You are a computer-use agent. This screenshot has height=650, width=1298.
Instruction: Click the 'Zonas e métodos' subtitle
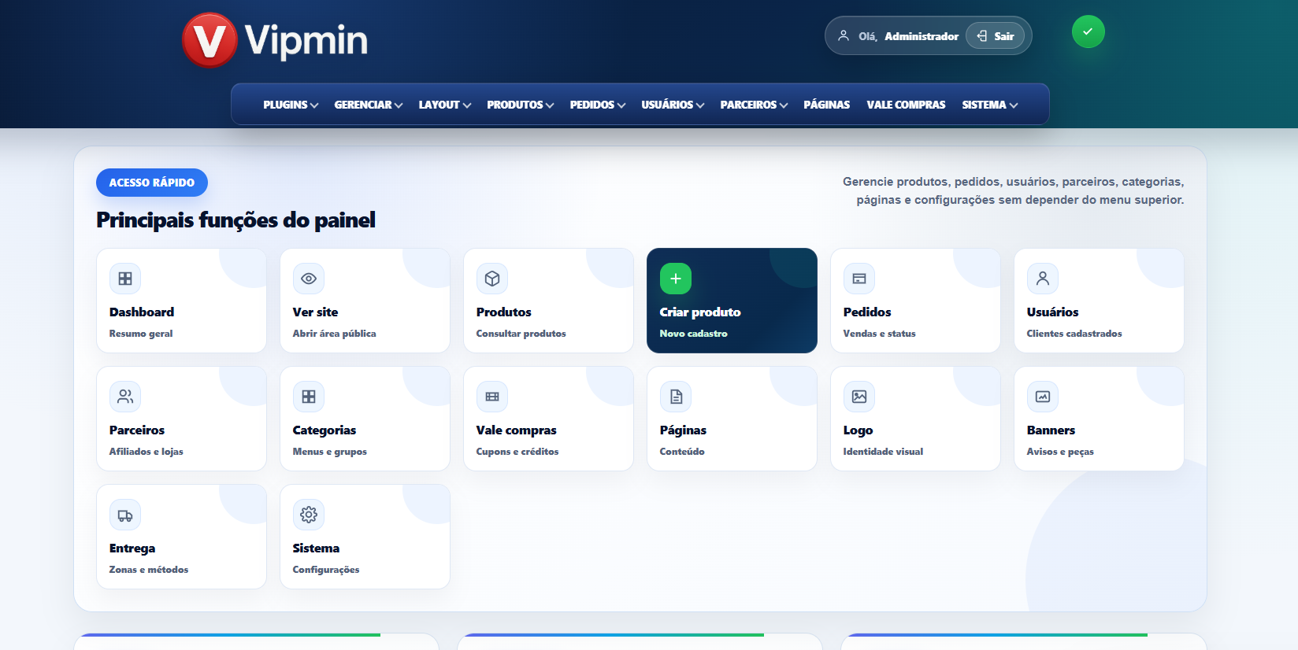pos(149,570)
